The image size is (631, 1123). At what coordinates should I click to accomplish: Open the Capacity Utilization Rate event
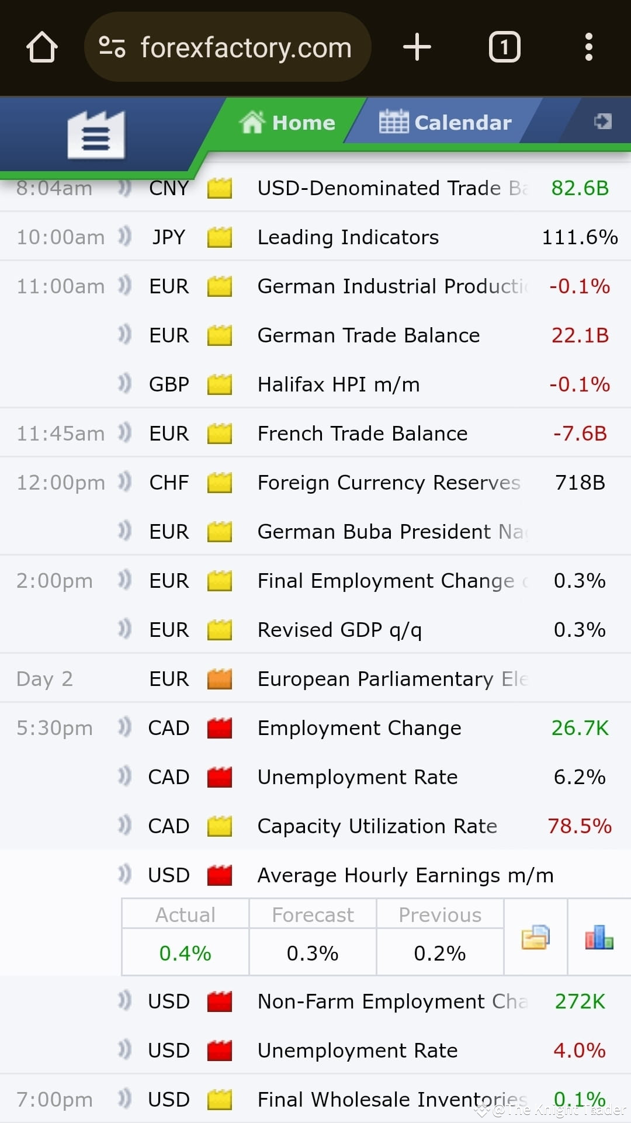click(x=377, y=826)
